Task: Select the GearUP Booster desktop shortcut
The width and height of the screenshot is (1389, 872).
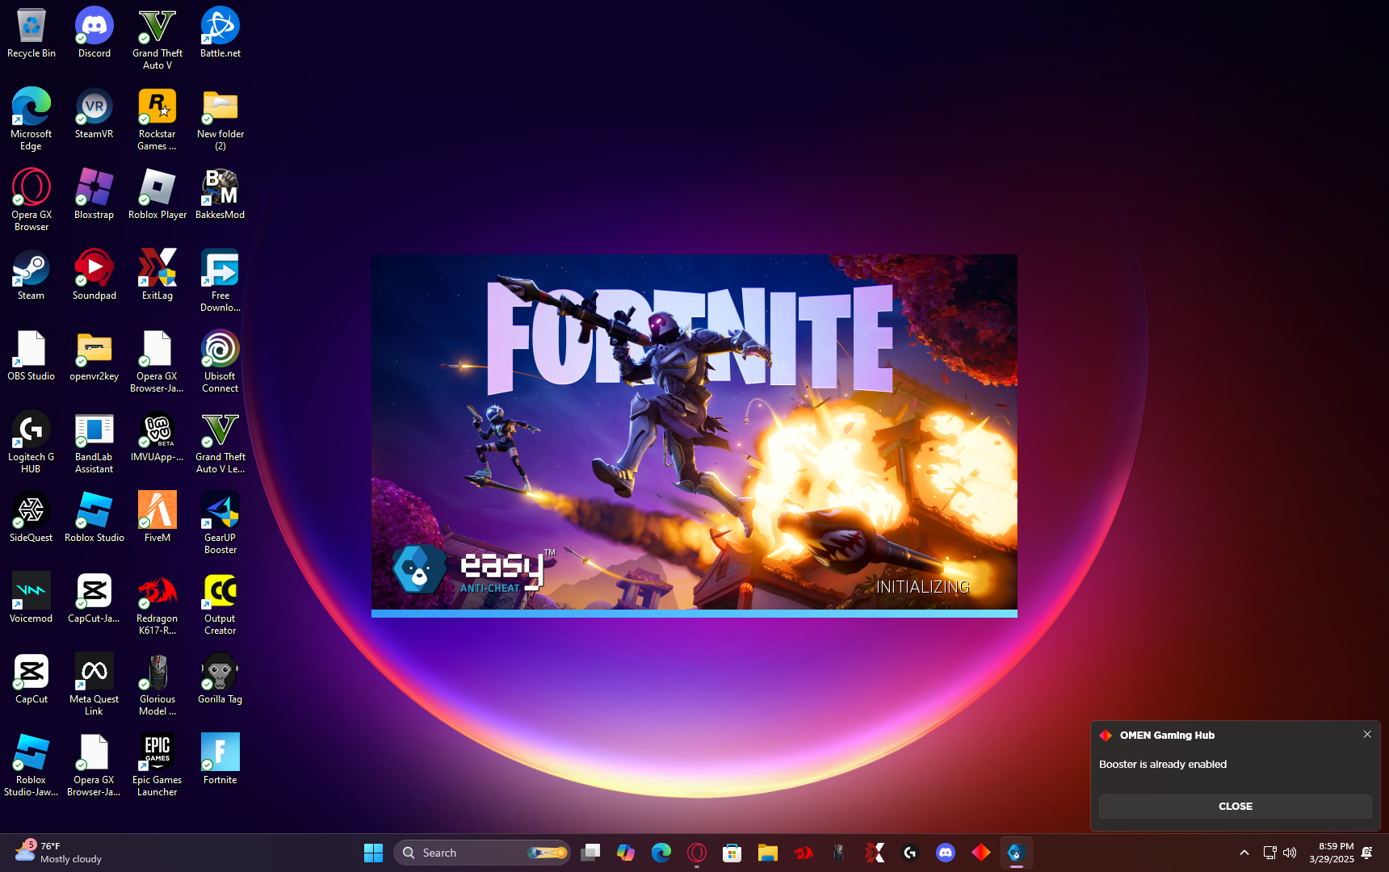Action: [220, 523]
